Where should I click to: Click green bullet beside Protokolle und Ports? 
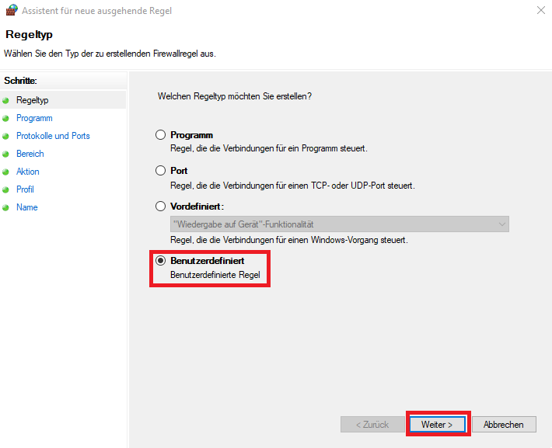tap(5, 136)
